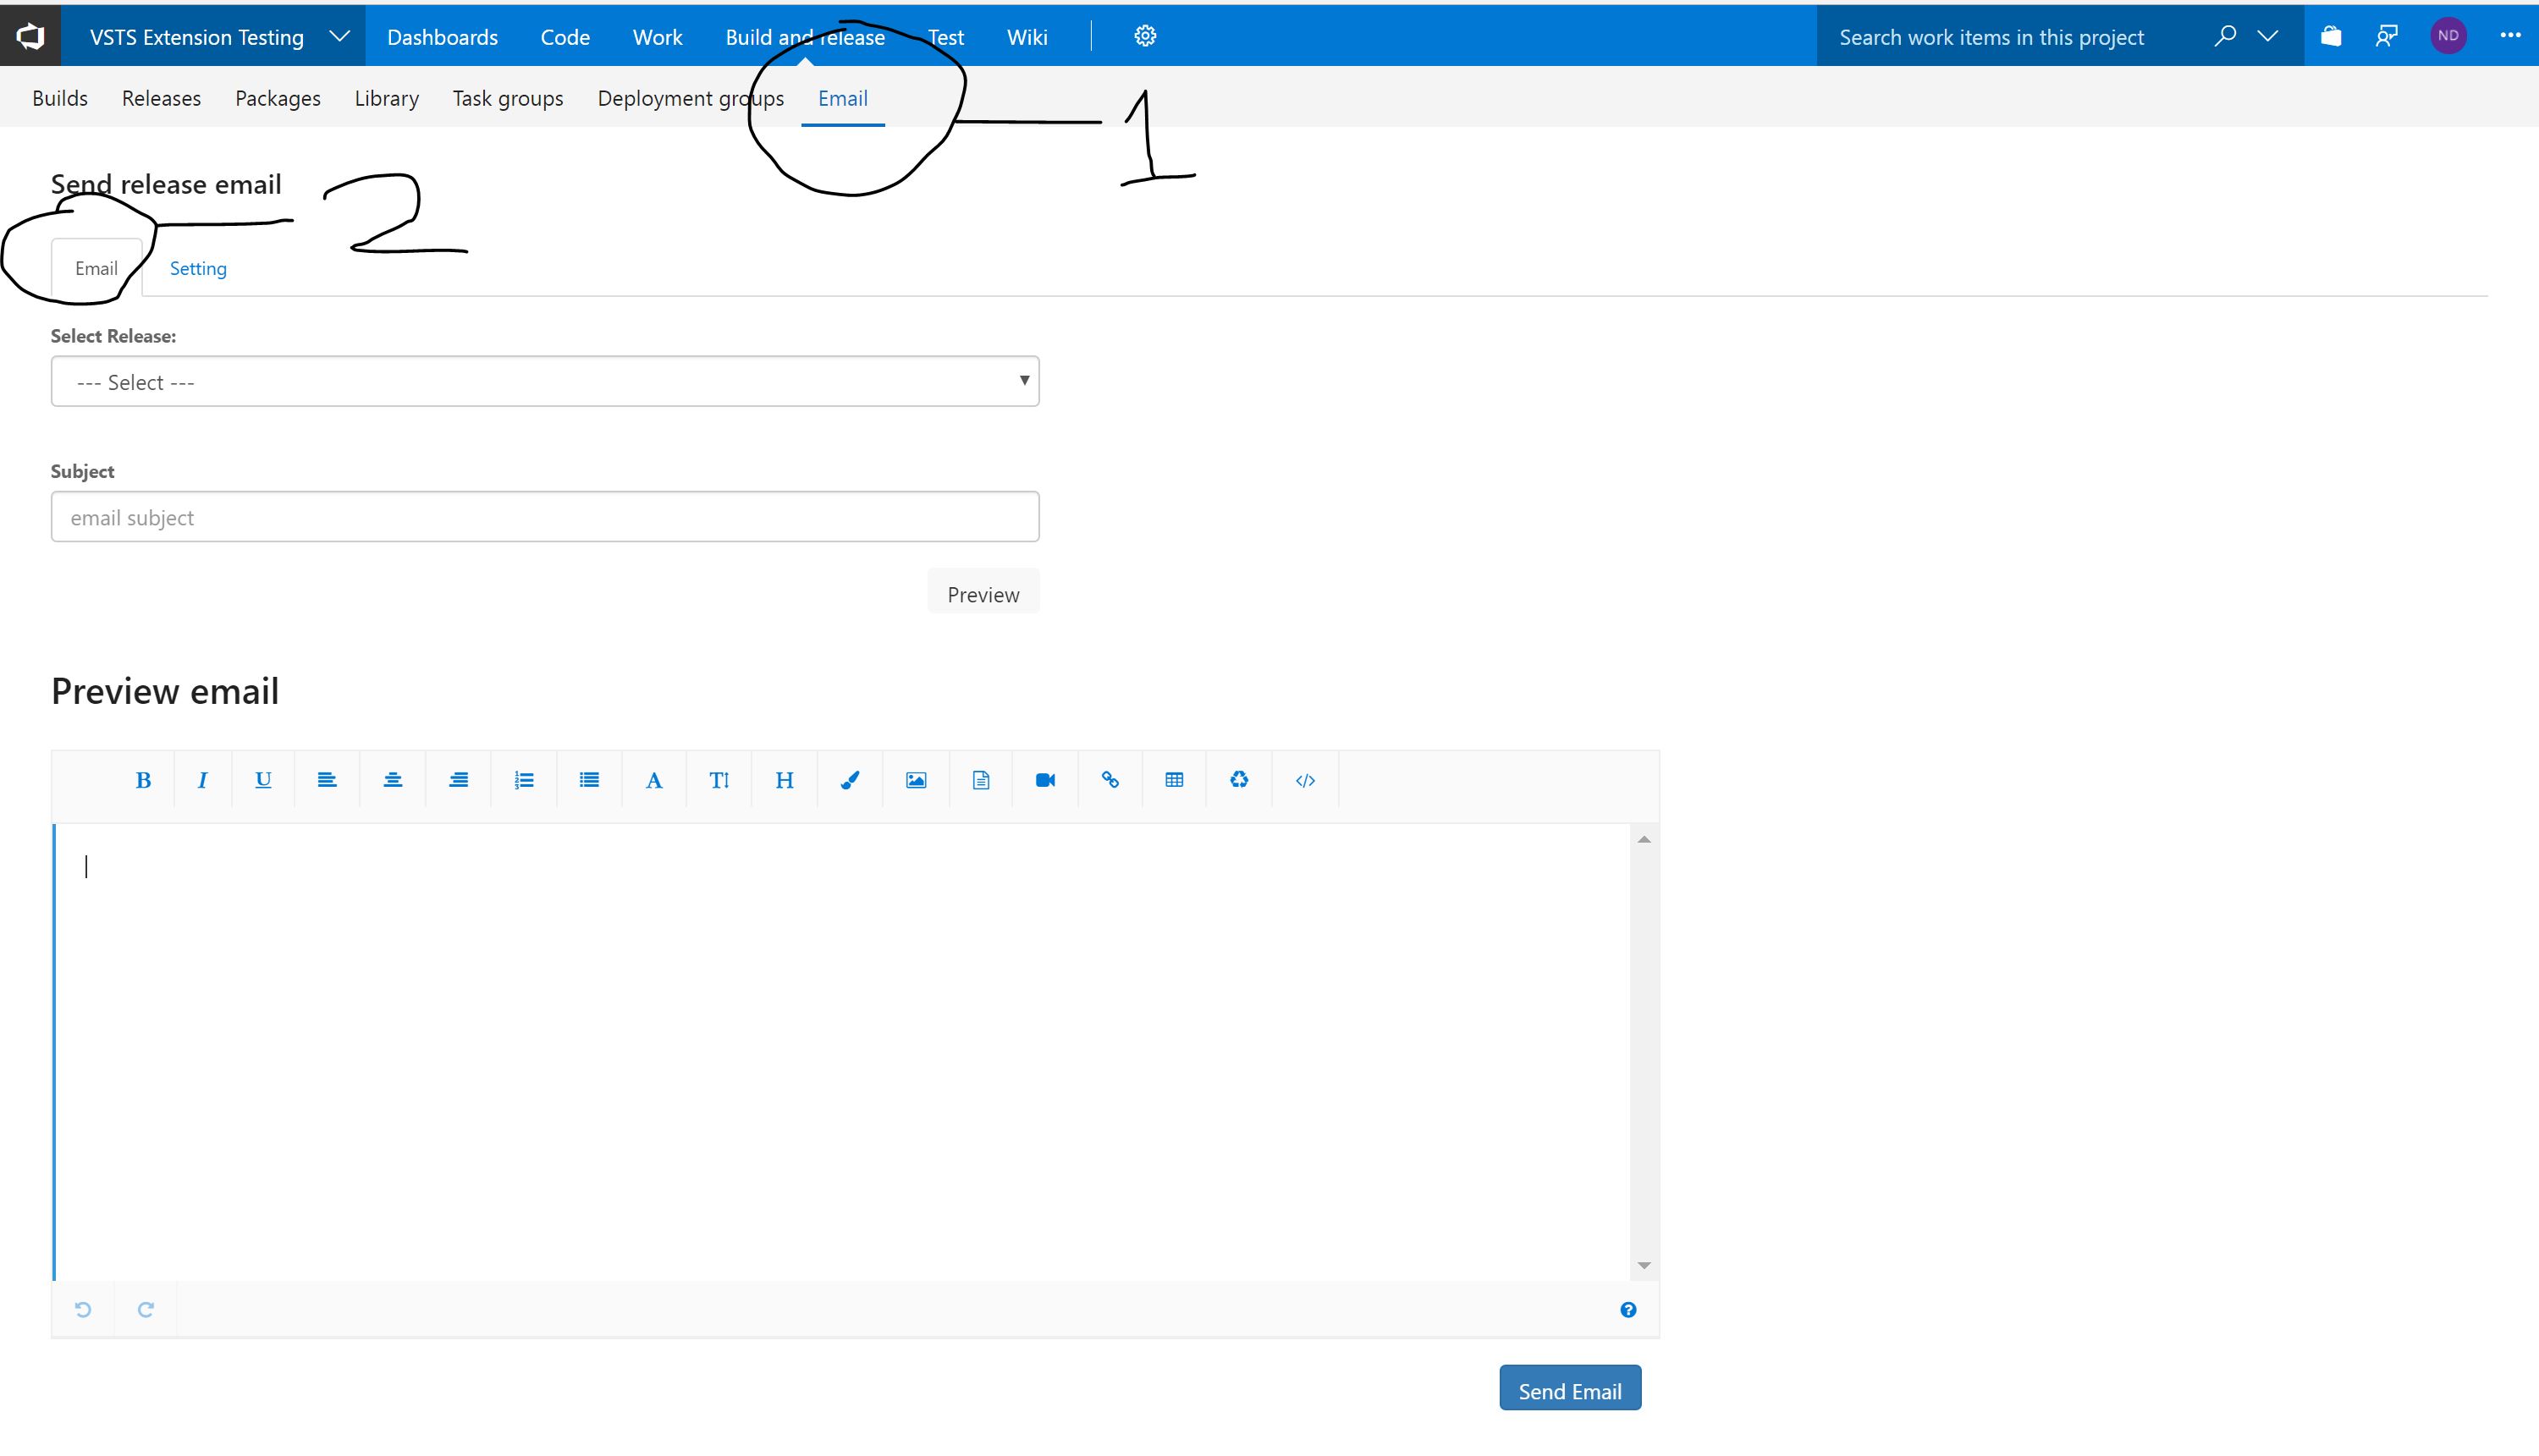Open project settings gear icon
Image resolution: width=2539 pixels, height=1456 pixels.
pyautogui.click(x=1144, y=36)
